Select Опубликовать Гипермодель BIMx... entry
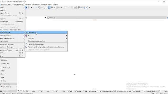Image resolution: width=168 pixels, height=94 pixels. coord(12,30)
